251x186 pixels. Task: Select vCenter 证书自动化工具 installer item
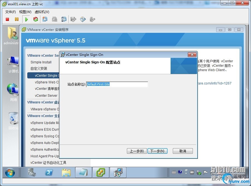tap(48, 163)
